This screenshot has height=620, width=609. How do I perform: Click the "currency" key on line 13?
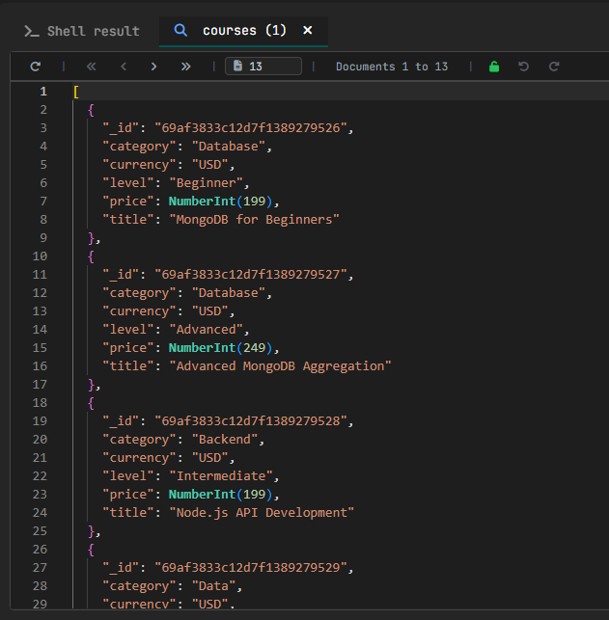pyautogui.click(x=139, y=311)
